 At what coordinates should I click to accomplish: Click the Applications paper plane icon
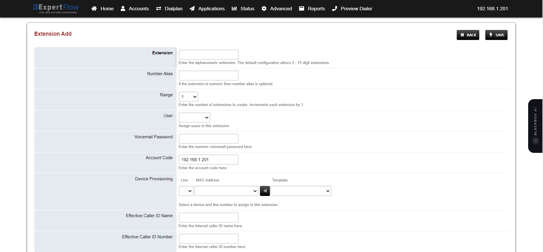pyautogui.click(x=192, y=9)
